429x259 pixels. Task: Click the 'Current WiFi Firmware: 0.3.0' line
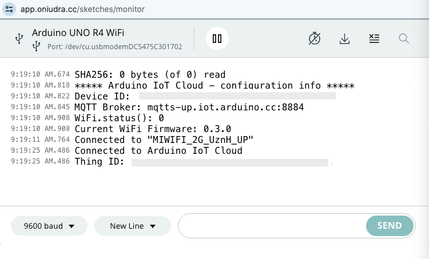click(153, 129)
